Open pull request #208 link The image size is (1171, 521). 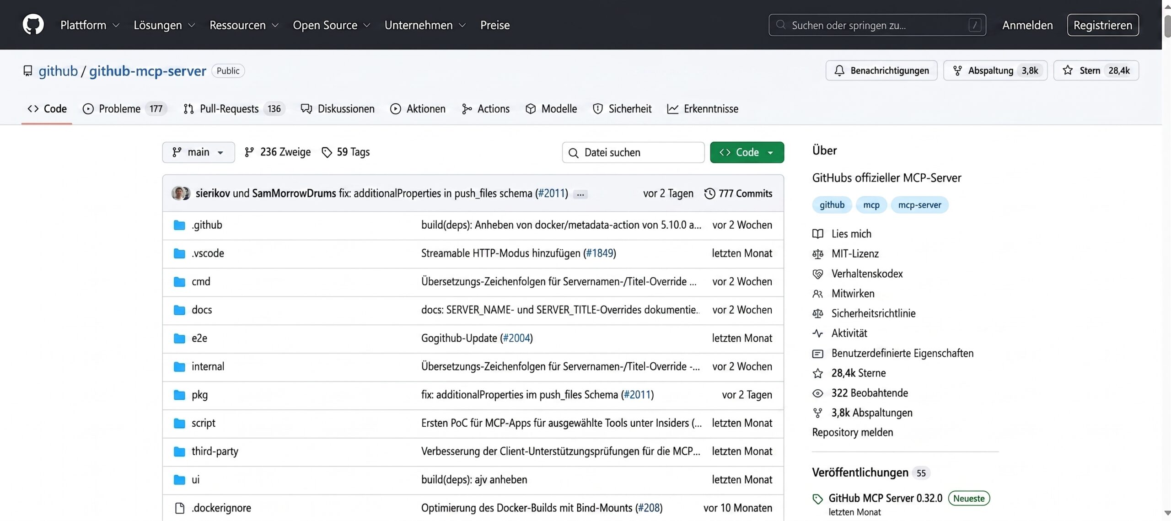tap(649, 508)
